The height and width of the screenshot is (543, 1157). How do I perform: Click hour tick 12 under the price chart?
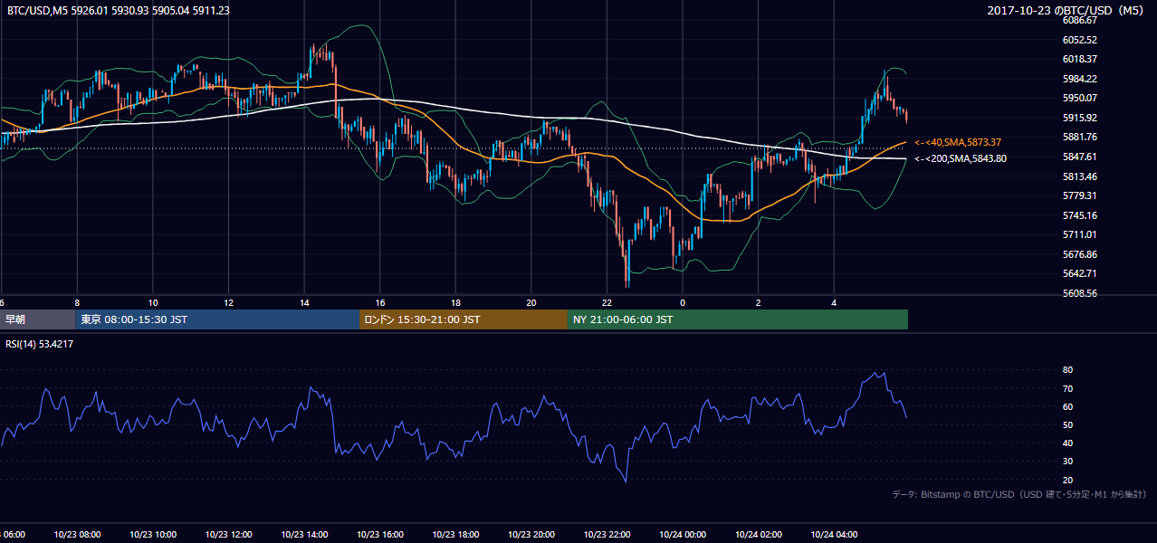click(x=229, y=302)
